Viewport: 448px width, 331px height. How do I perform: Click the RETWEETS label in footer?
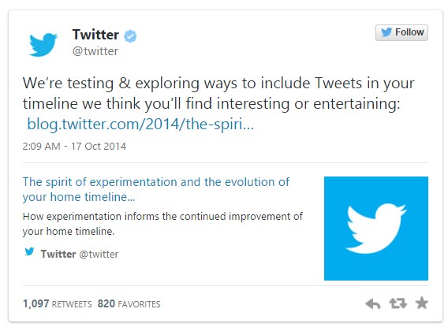click(72, 304)
